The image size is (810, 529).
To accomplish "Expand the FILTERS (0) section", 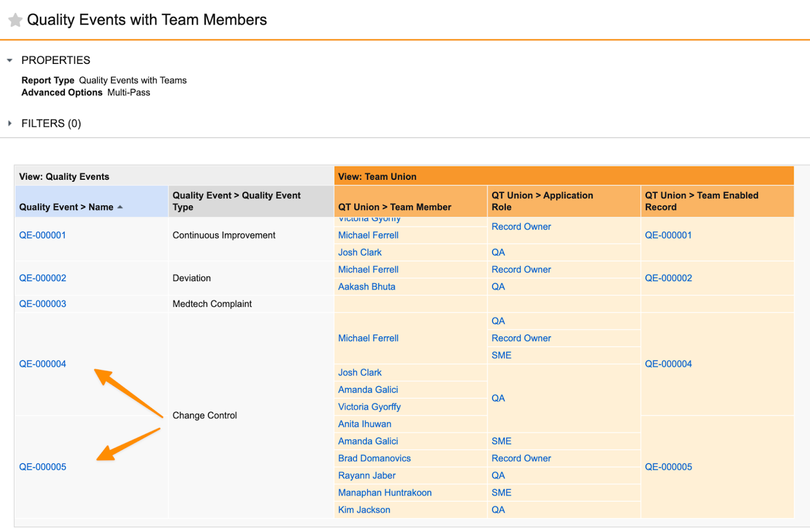I will coord(9,123).
